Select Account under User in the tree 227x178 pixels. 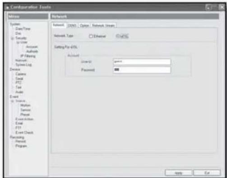(x=32, y=47)
